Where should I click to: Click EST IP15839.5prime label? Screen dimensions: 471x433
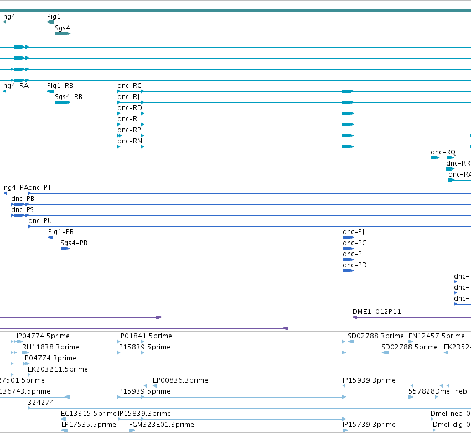tap(144, 347)
